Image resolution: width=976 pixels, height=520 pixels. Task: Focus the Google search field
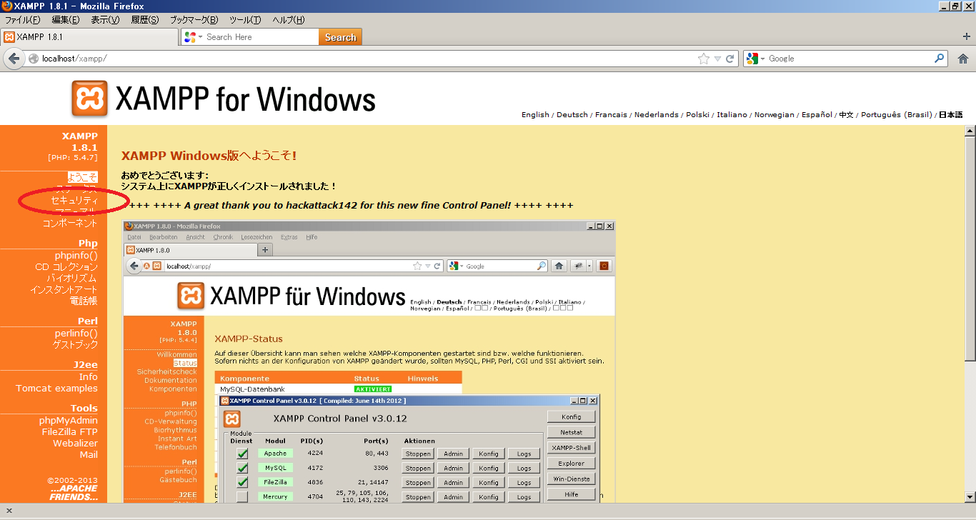850,59
